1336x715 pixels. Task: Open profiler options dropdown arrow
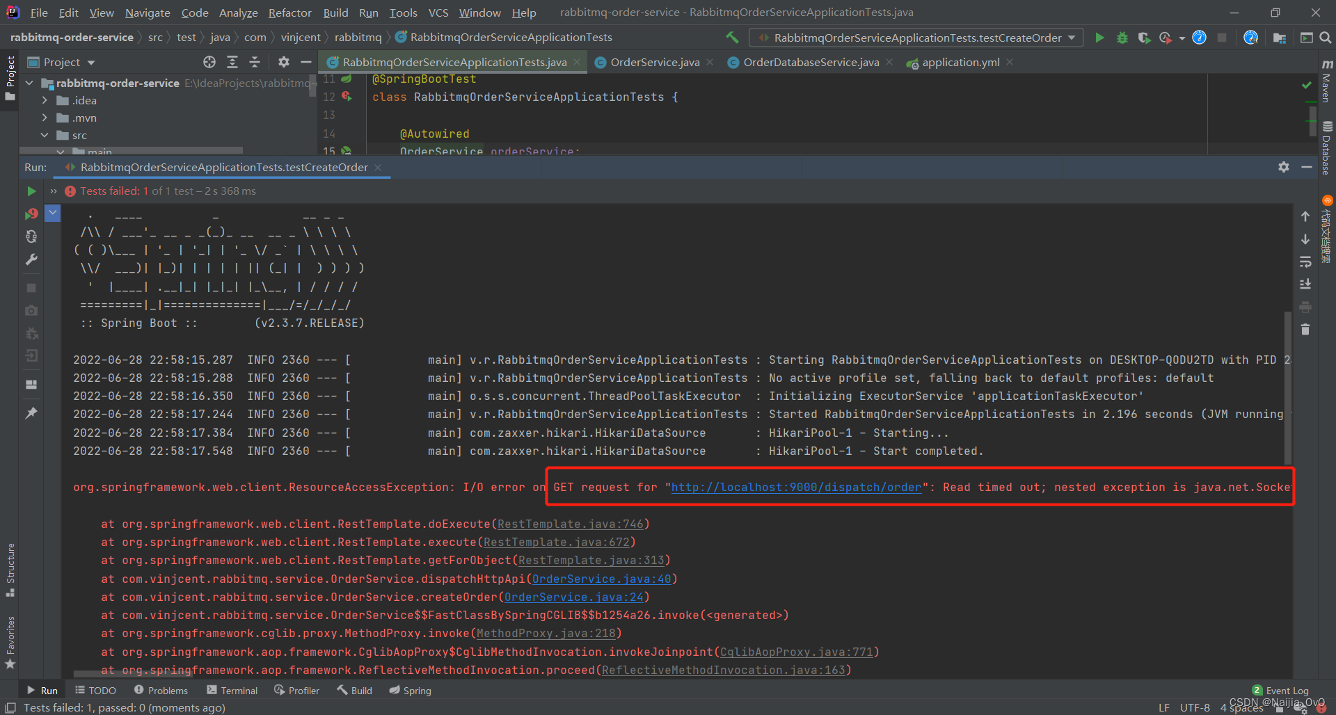click(x=1182, y=38)
